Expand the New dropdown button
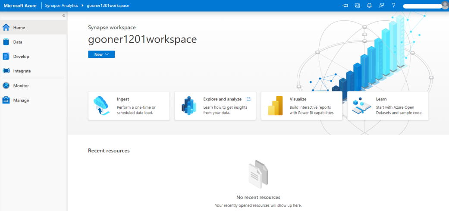The height and width of the screenshot is (211, 449). pyautogui.click(x=101, y=54)
